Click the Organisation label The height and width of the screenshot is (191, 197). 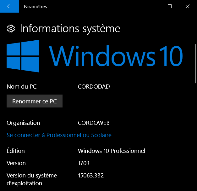pyautogui.click(x=23, y=123)
